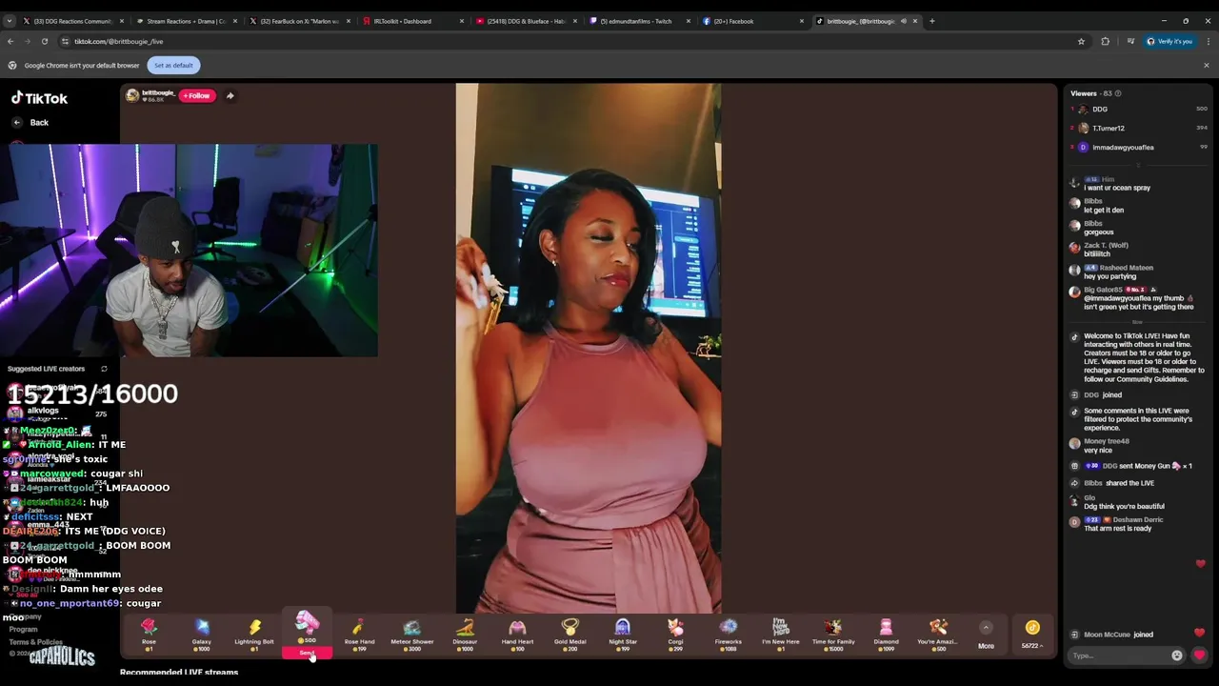Switch to edmundtanfilms Twitch tab
The width and height of the screenshot is (1219, 686).
[x=640, y=21]
